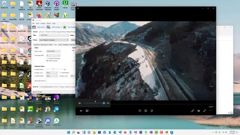Click the video playback area
The image size is (240, 135).
146,61
